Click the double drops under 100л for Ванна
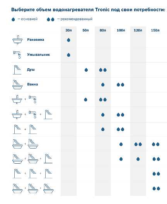This screenshot has height=204, width=167. point(121,85)
